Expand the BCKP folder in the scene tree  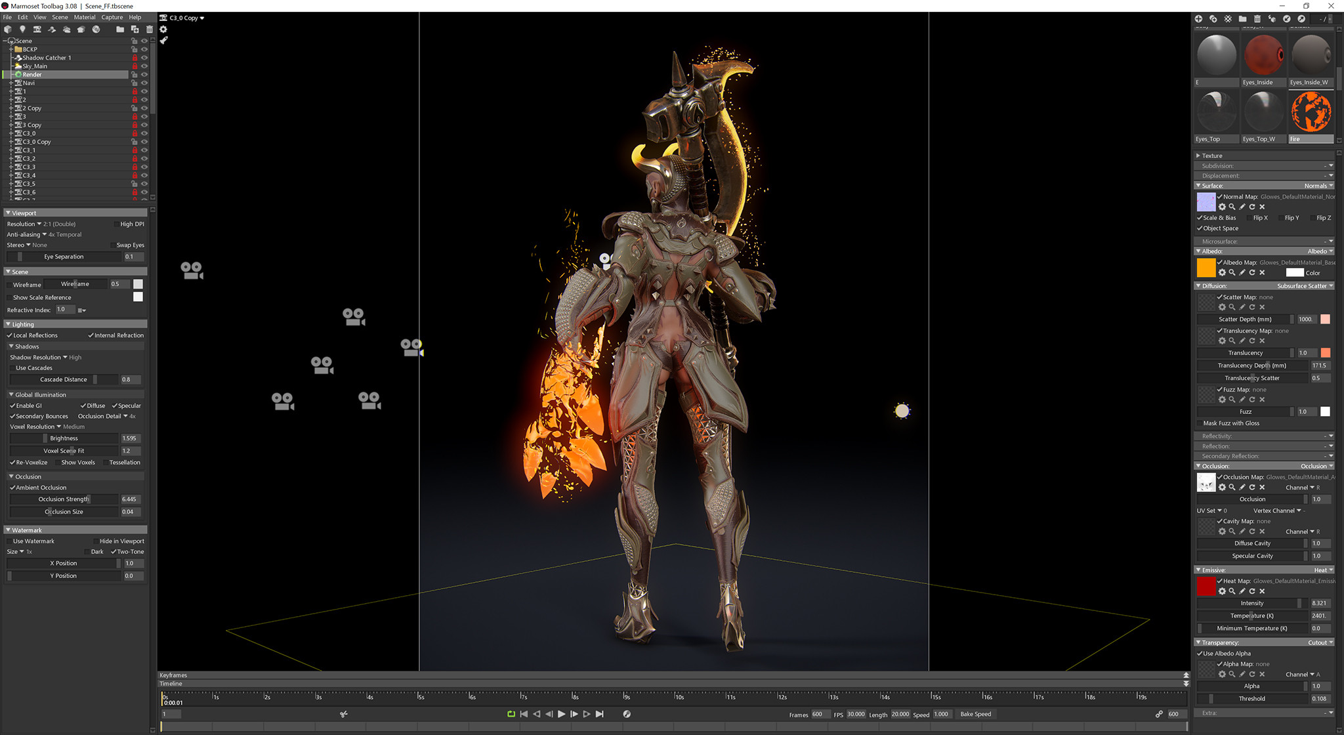click(10, 49)
